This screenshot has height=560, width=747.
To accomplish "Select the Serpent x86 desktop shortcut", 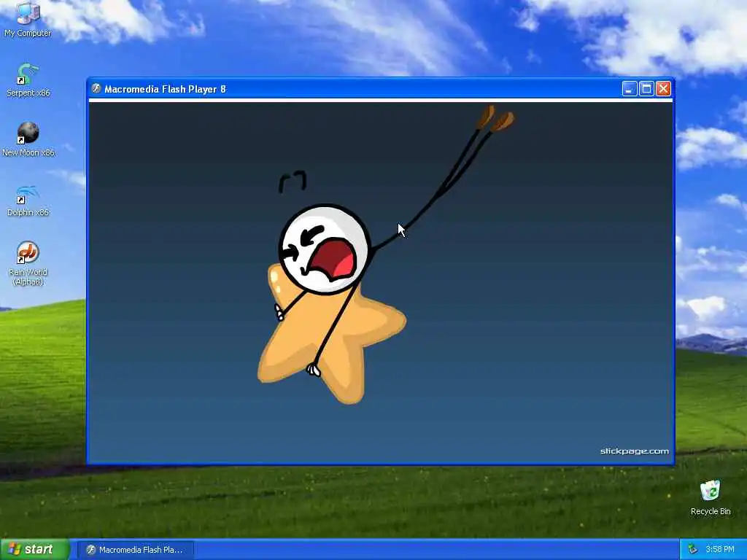I will pyautogui.click(x=28, y=80).
